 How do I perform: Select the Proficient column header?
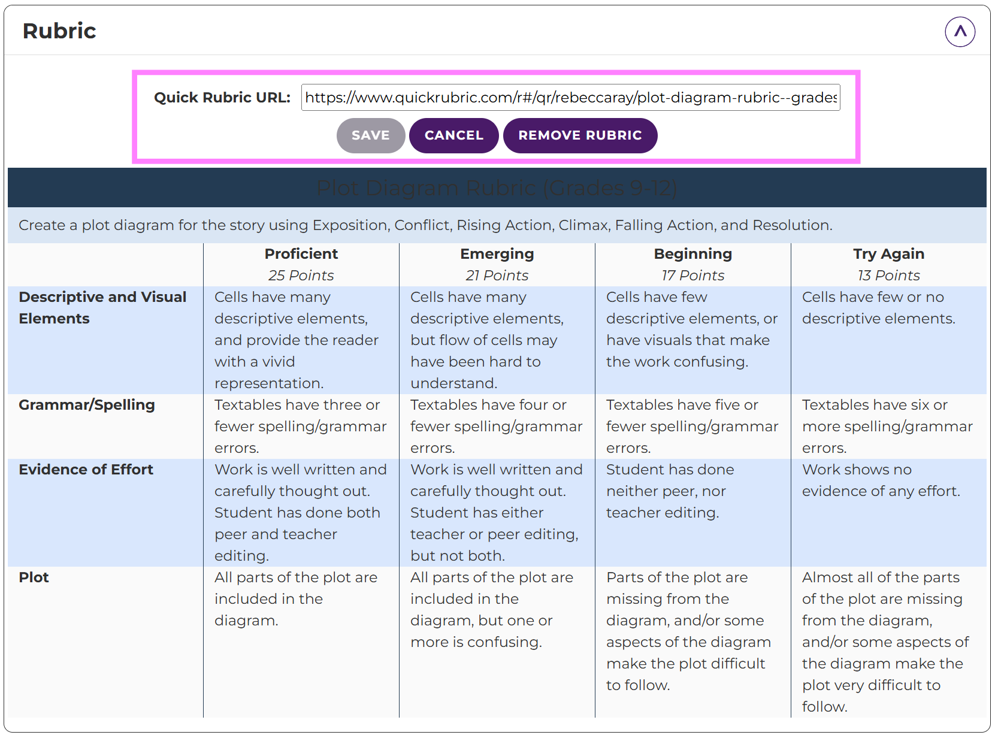point(301,254)
